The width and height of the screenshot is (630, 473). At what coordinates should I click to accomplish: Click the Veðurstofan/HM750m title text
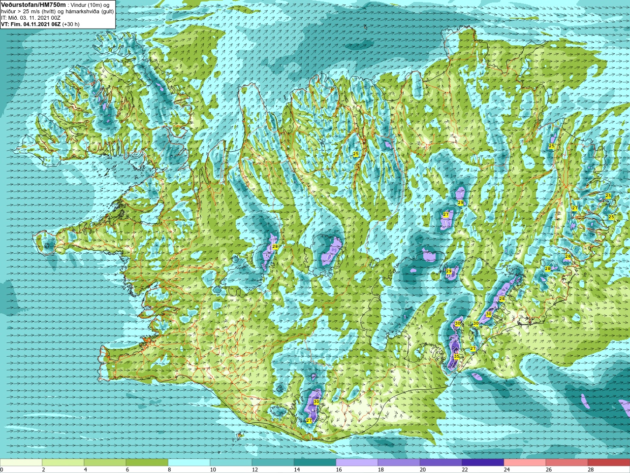tap(33, 4)
